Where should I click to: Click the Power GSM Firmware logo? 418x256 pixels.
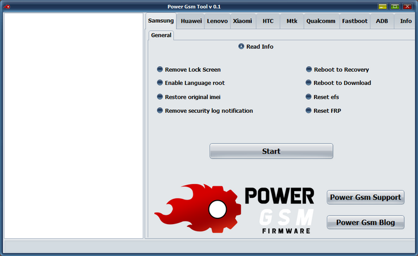(235, 209)
